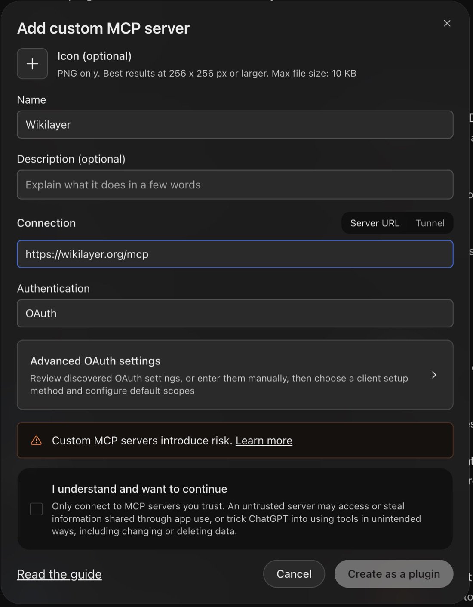The image size is (473, 607).
Task: Open the Authentication OAuth dropdown
Action: coord(235,313)
